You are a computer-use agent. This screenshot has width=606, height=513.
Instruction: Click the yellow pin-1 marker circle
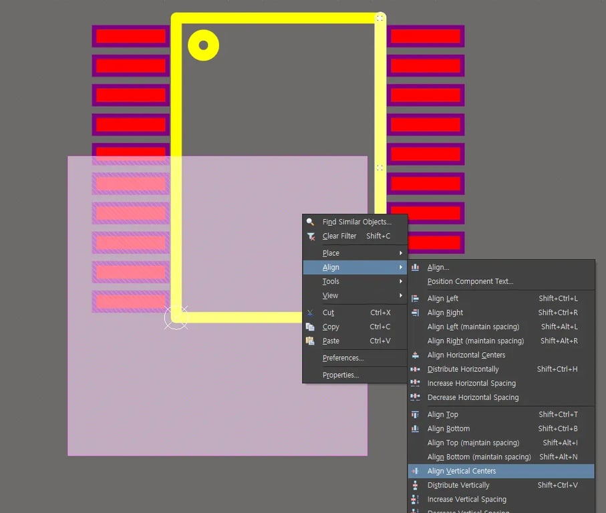[203, 45]
